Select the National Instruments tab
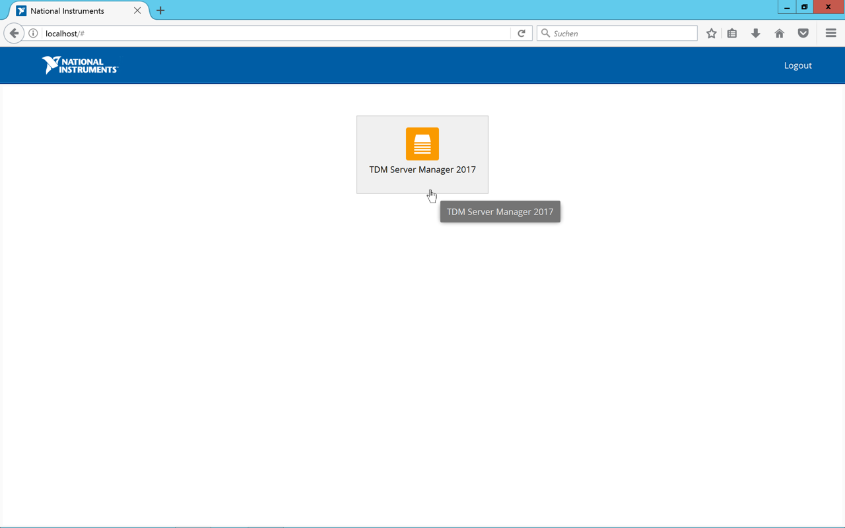 point(73,11)
